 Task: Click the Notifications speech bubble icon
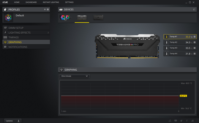coord(5,47)
